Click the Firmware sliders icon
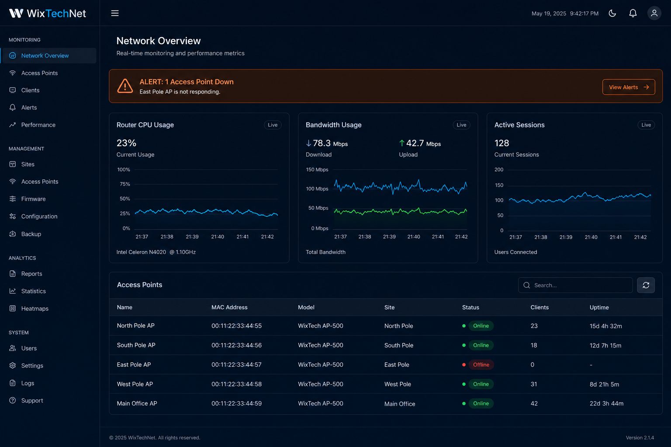 pos(13,199)
